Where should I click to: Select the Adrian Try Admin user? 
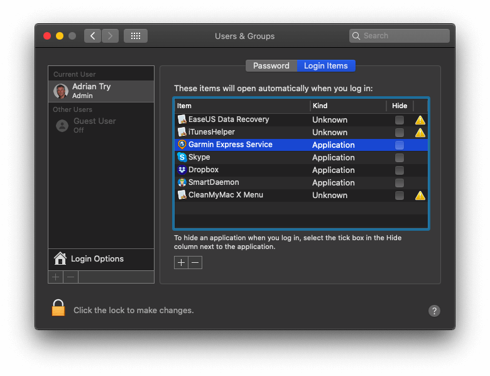coord(101,91)
